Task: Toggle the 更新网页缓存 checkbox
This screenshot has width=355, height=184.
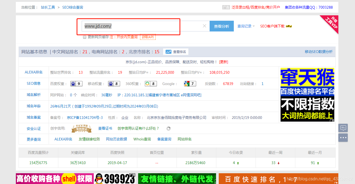Action: [x=85, y=37]
